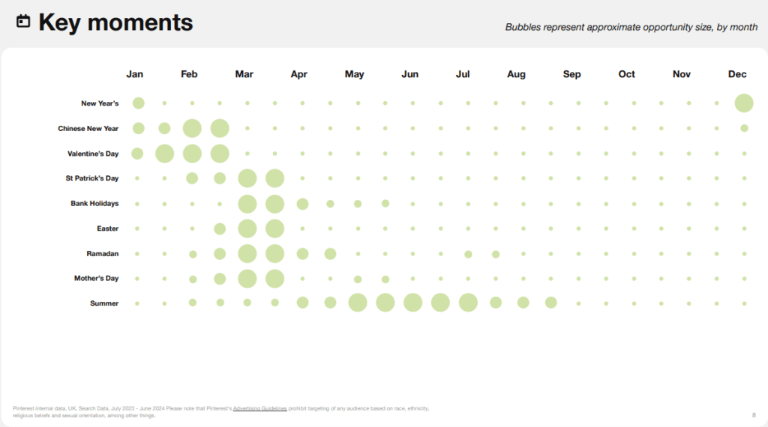
Task: Select the Bank Holidays row label
Action: [94, 203]
